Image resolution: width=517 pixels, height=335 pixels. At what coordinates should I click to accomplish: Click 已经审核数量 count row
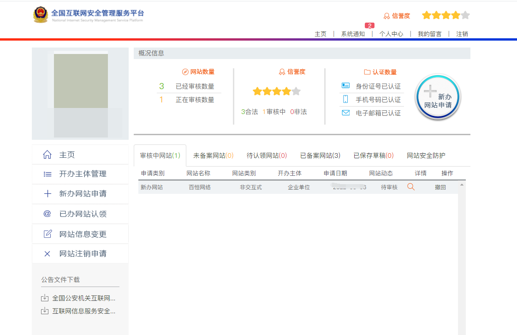(x=189, y=86)
